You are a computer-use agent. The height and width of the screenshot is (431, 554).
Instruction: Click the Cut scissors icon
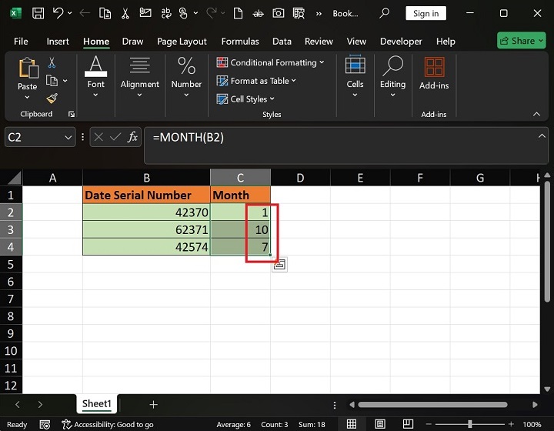(x=52, y=63)
